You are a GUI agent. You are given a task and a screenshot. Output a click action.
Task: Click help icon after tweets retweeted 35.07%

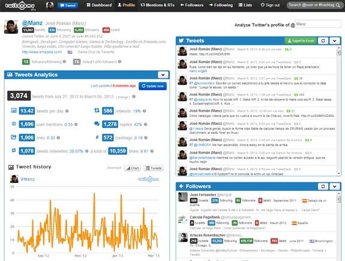(86, 151)
